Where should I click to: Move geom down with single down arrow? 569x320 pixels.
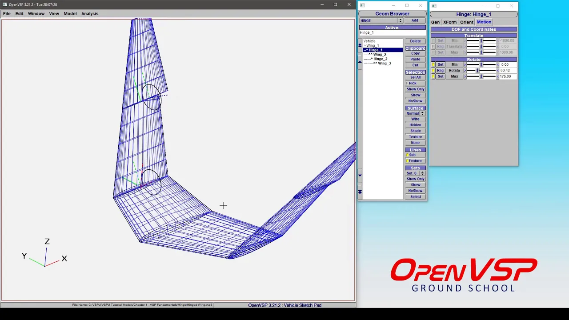(x=360, y=176)
